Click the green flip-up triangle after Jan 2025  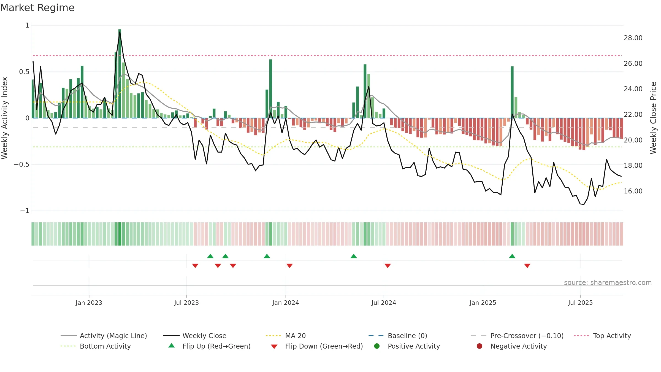512,256
